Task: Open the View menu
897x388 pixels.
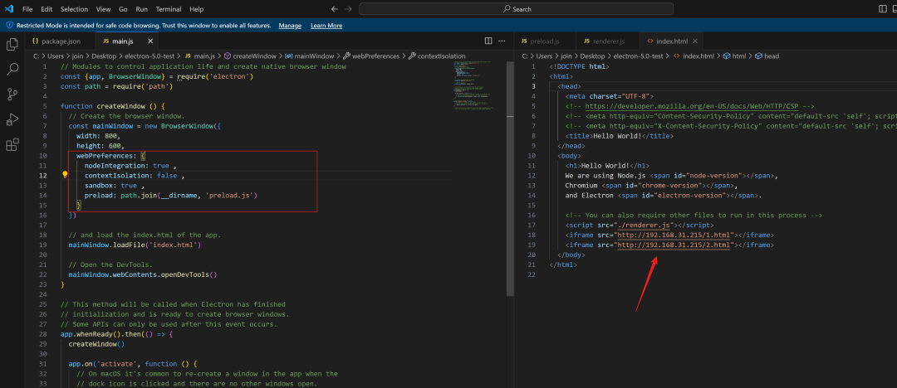Action: pyautogui.click(x=104, y=9)
